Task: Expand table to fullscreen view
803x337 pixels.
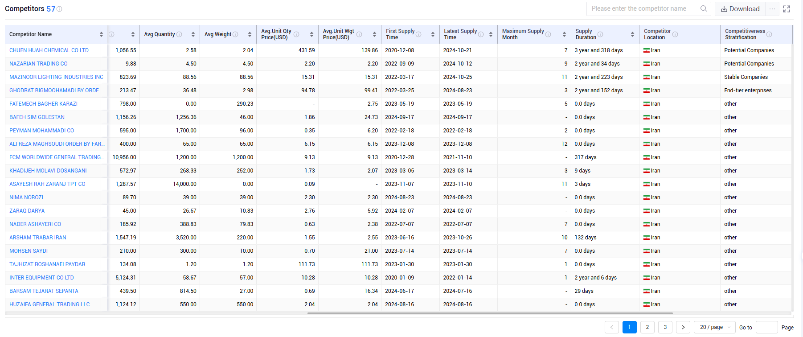Action: point(787,9)
